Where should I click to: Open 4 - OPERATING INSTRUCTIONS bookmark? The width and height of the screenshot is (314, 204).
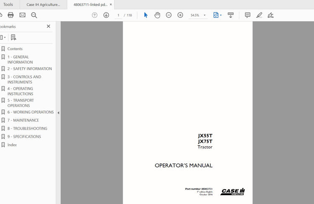point(20,91)
